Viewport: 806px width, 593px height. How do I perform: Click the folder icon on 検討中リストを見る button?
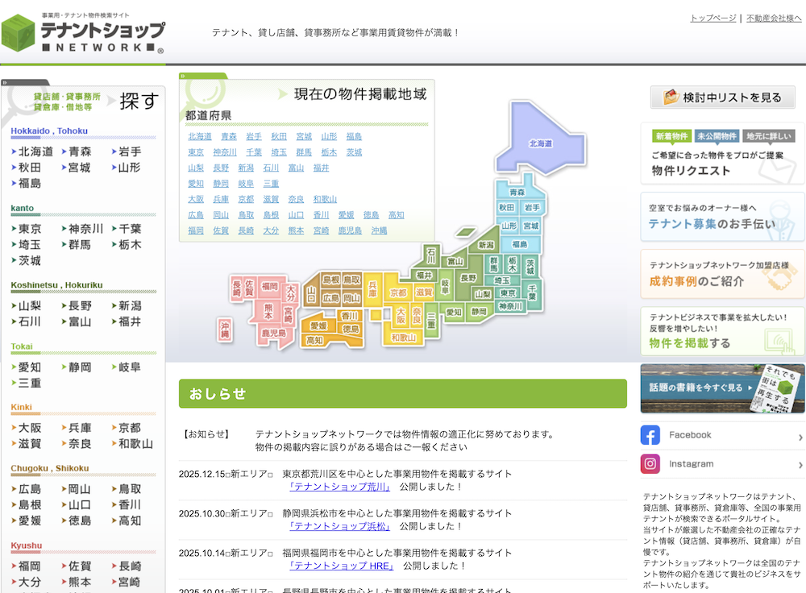point(670,97)
